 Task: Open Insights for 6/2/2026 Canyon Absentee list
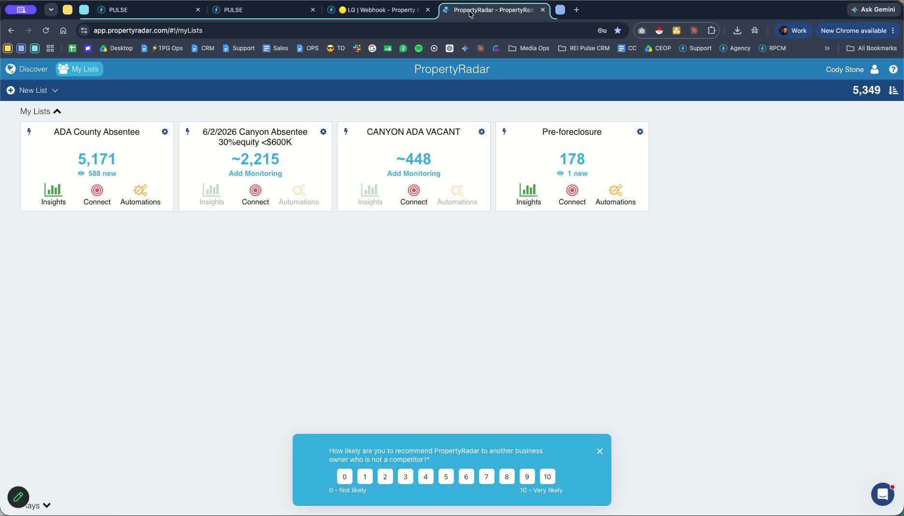tap(212, 194)
